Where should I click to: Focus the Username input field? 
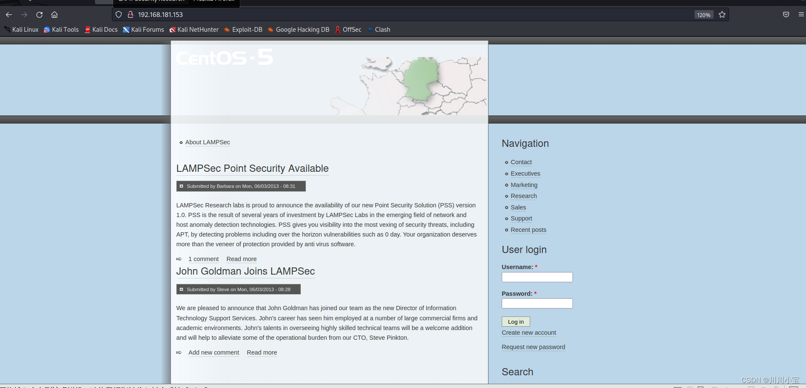pos(537,277)
